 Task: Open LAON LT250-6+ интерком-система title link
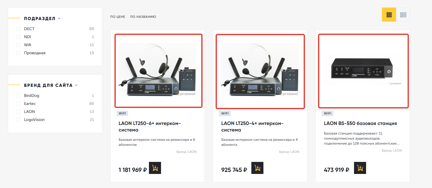(150, 127)
